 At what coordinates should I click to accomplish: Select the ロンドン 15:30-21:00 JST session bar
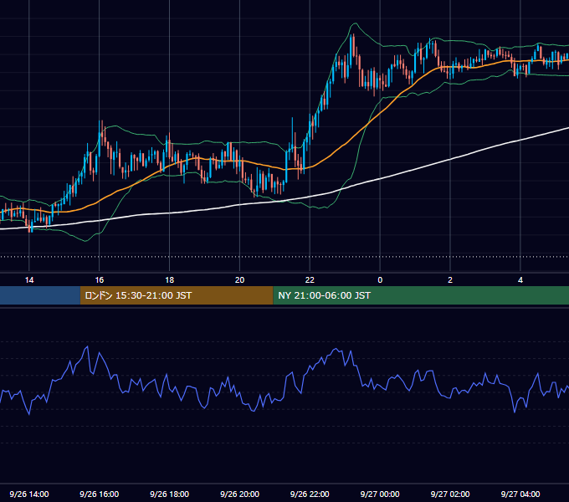click(x=177, y=295)
